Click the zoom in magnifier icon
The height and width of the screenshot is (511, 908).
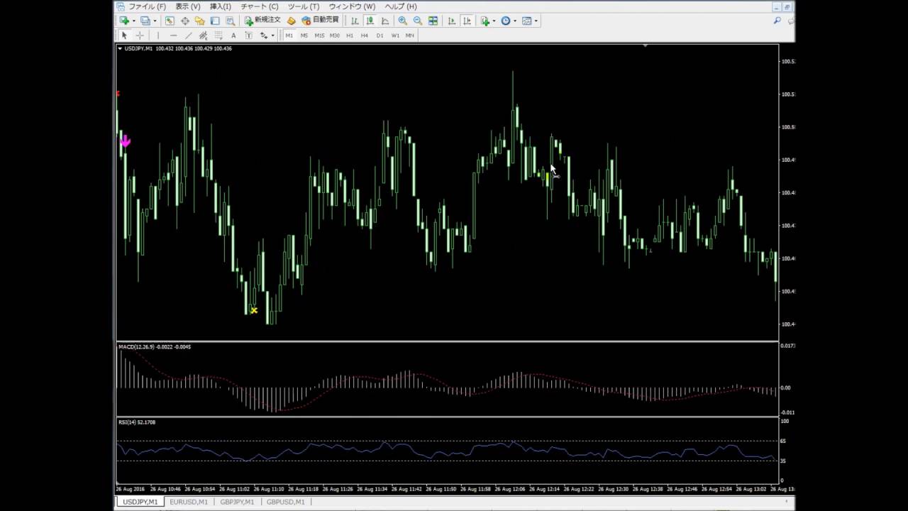pos(402,21)
